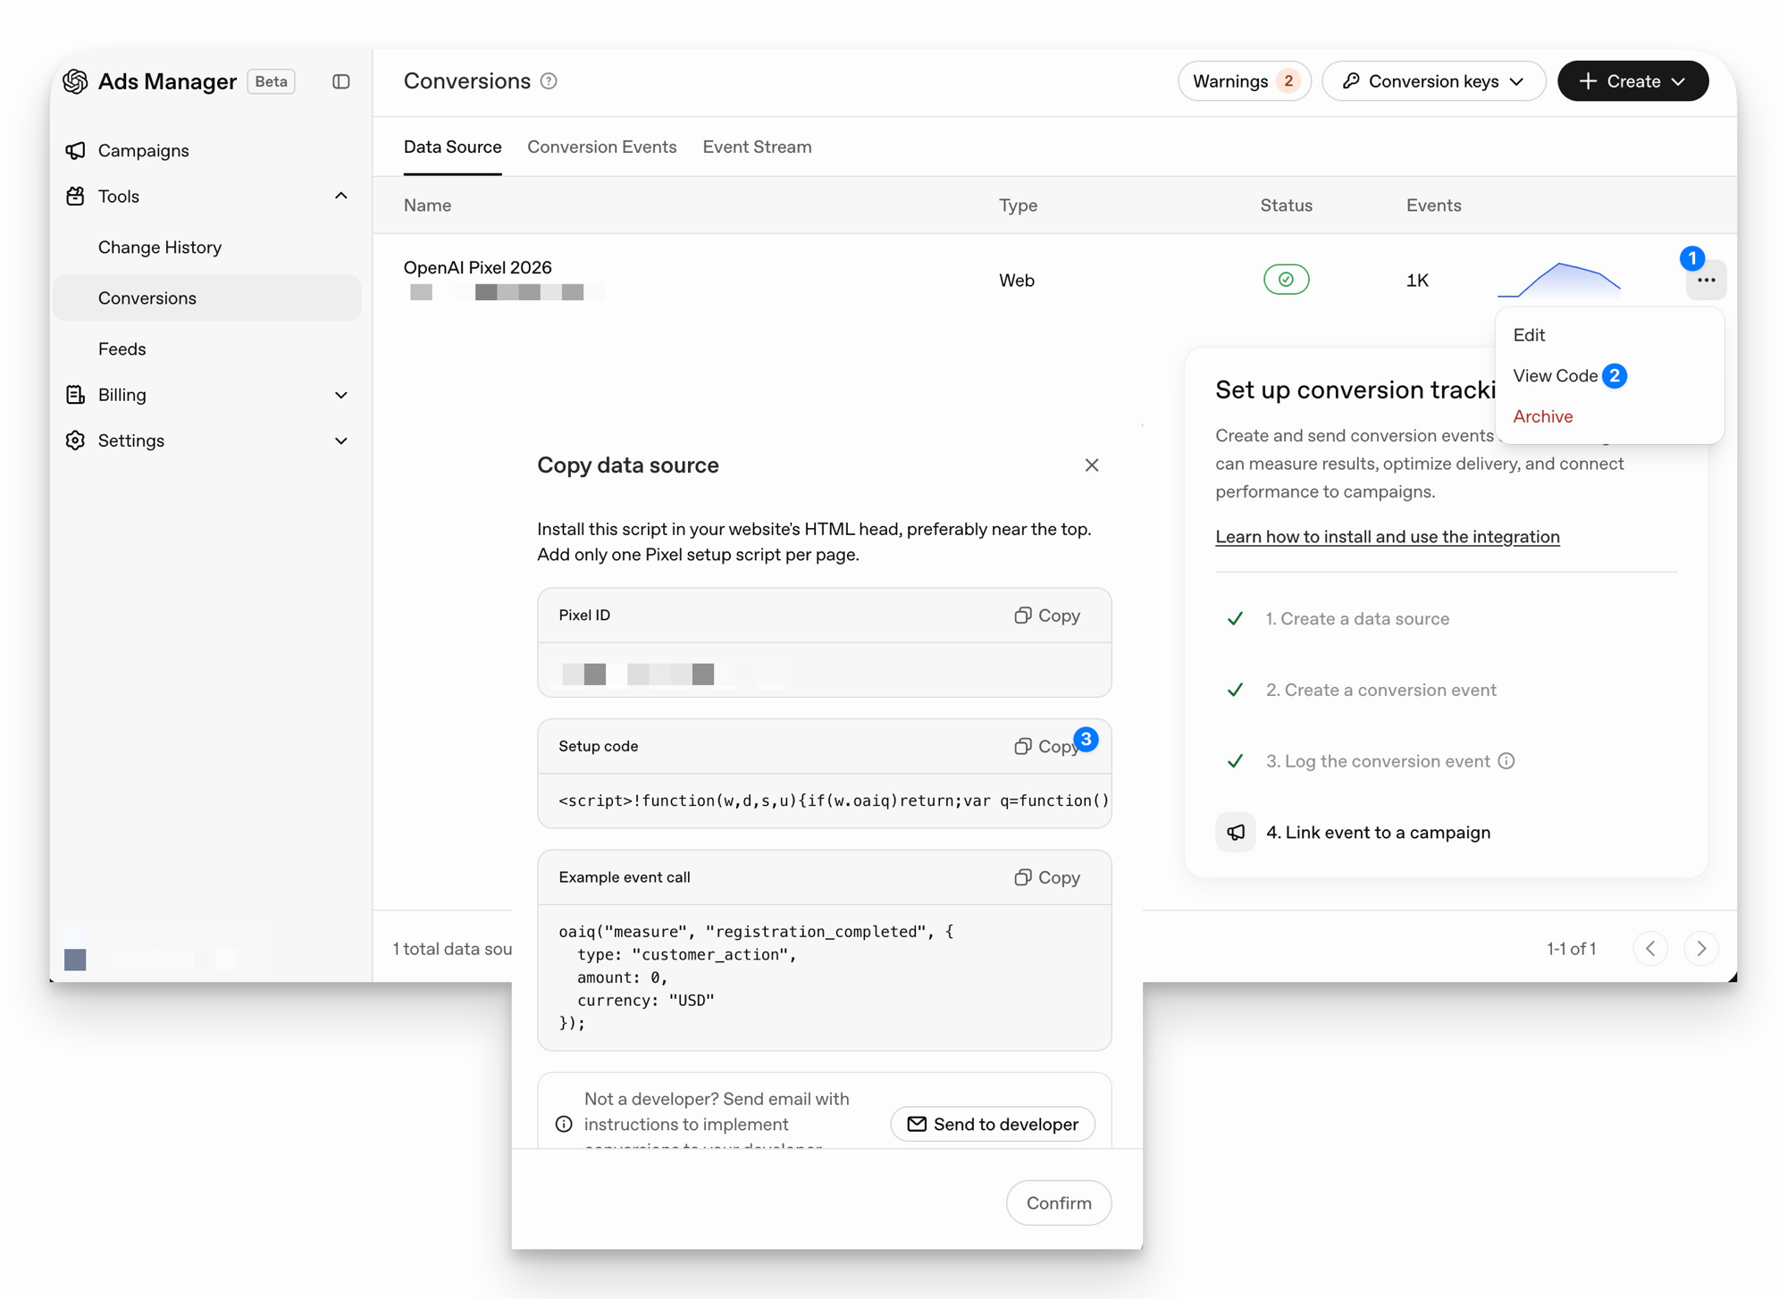Click info icon beside Log the conversion event
Viewport: 1787px width, 1299px height.
tap(1506, 761)
